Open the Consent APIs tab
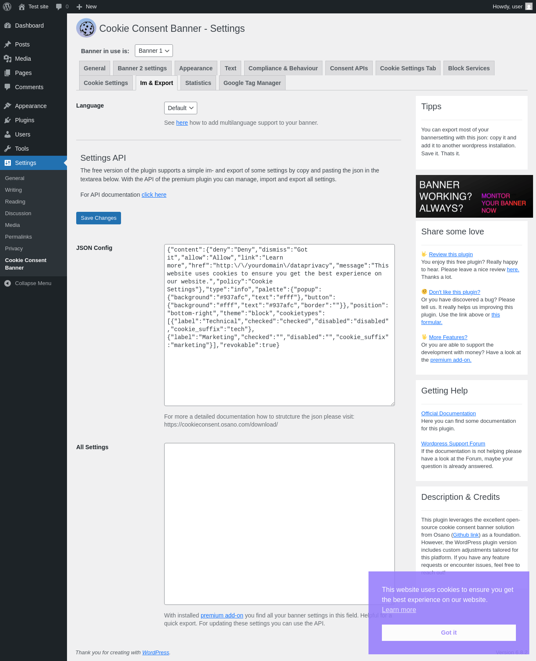Viewport: 536px width, 661px height. tap(349, 68)
